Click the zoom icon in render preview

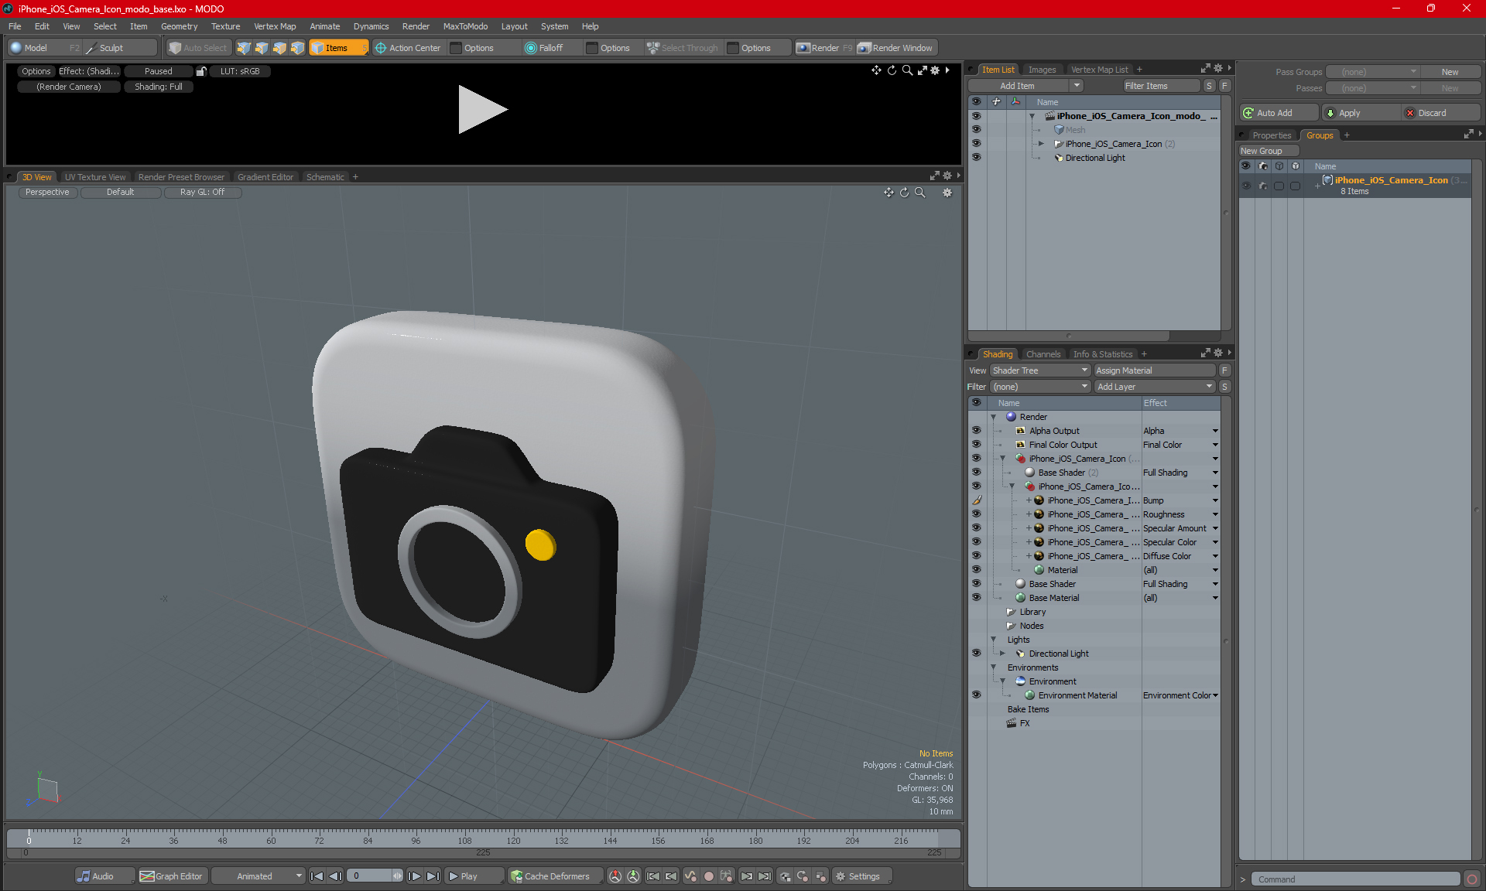(x=907, y=70)
